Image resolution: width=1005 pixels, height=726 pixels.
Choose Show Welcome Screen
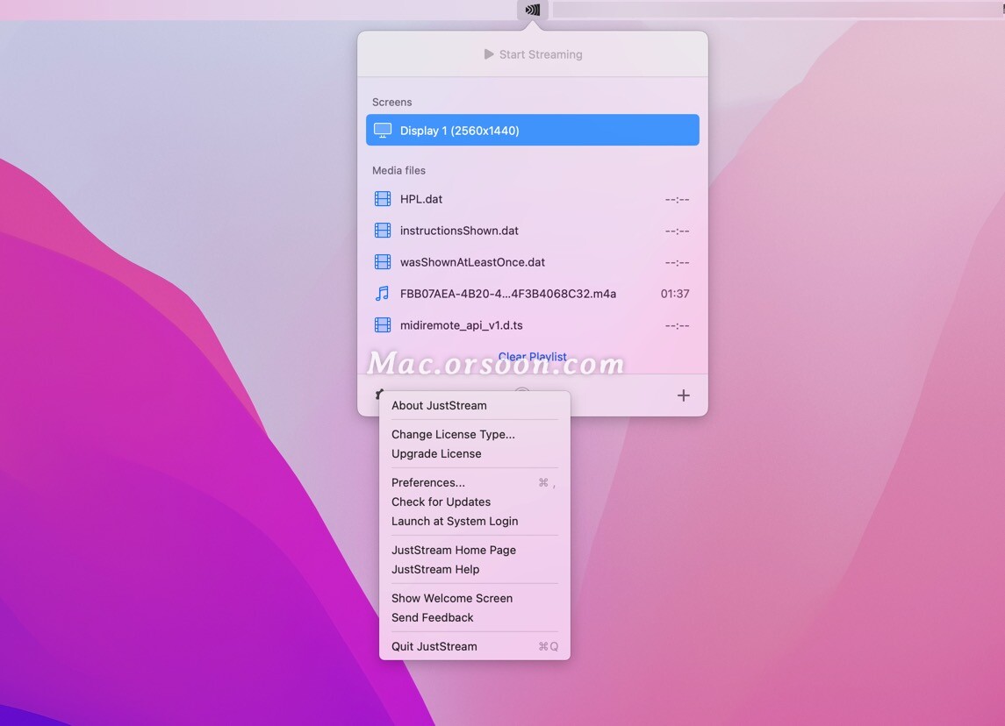[474, 598]
